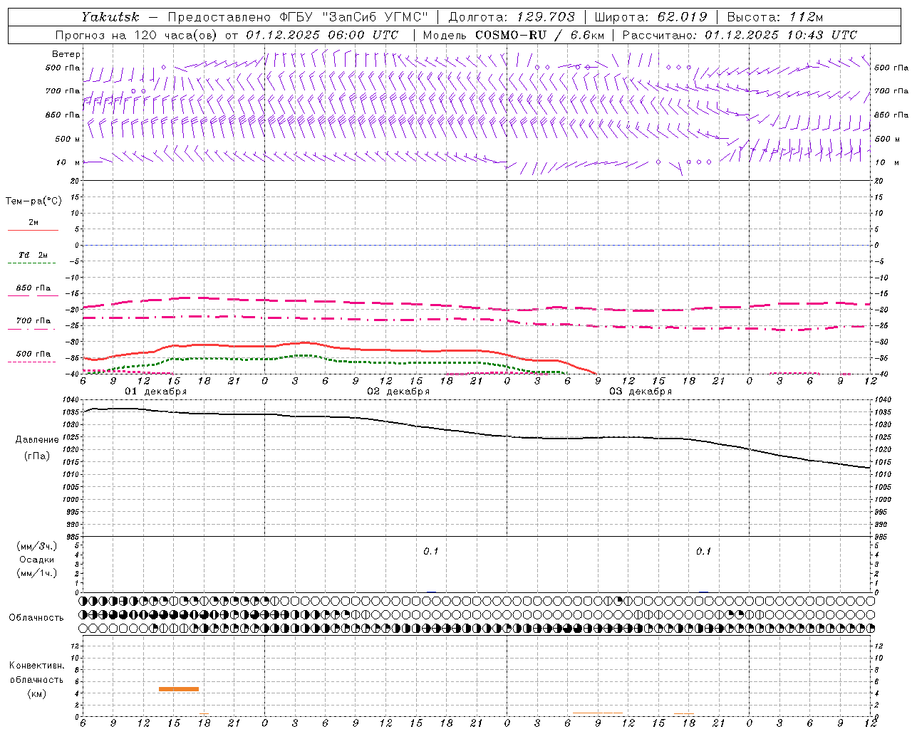Click the '02 декабря' date label

(398, 392)
